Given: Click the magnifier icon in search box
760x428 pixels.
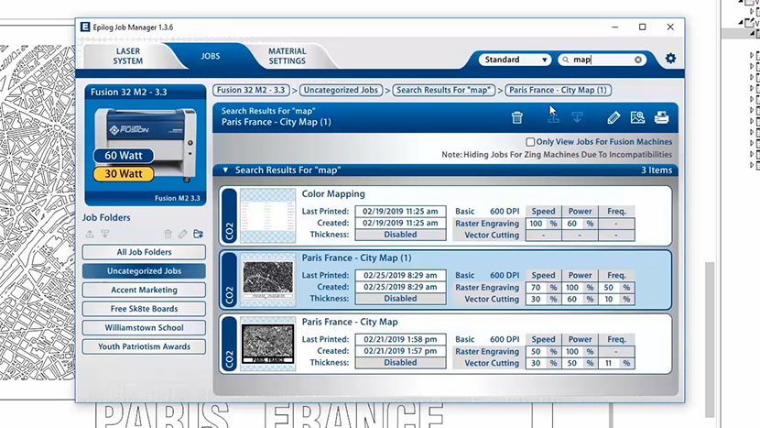Looking at the screenshot, I should pyautogui.click(x=566, y=60).
